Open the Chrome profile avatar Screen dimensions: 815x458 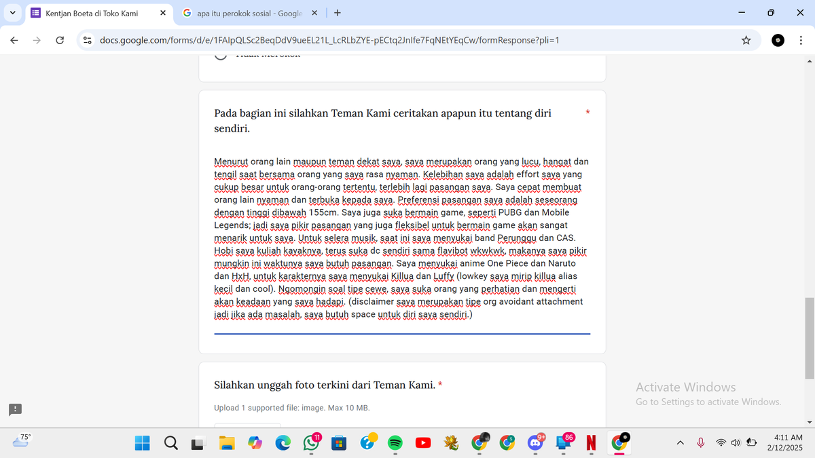[778, 40]
